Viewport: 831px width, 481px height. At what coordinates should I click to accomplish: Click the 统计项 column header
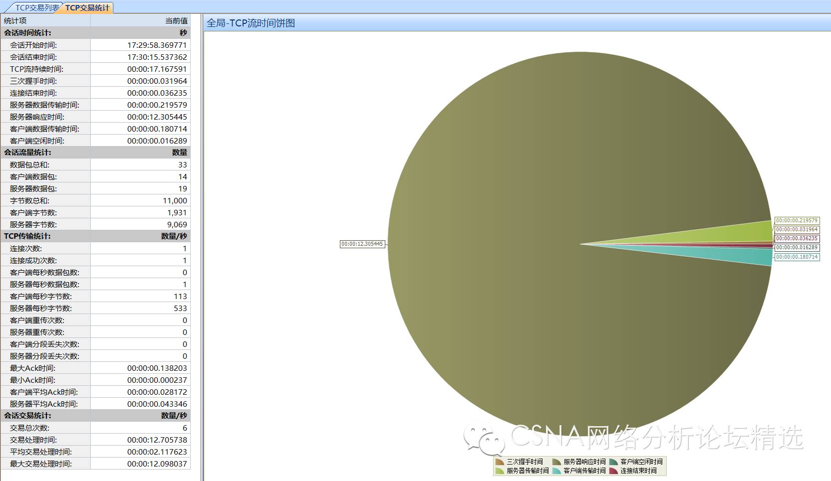(x=45, y=20)
